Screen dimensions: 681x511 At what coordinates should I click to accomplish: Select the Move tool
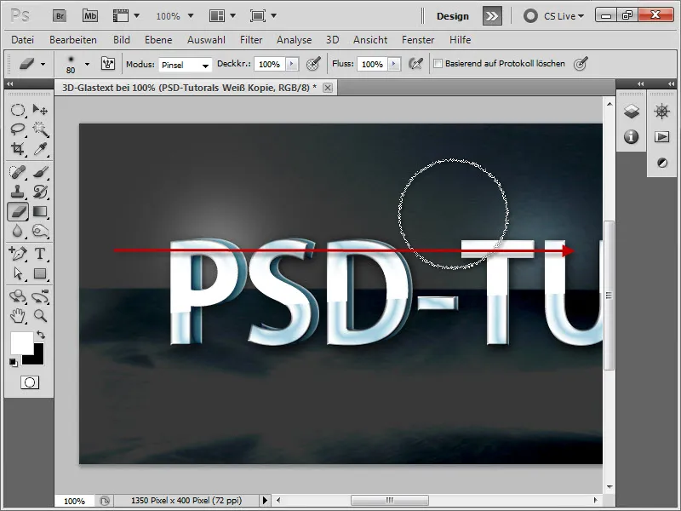(x=40, y=110)
